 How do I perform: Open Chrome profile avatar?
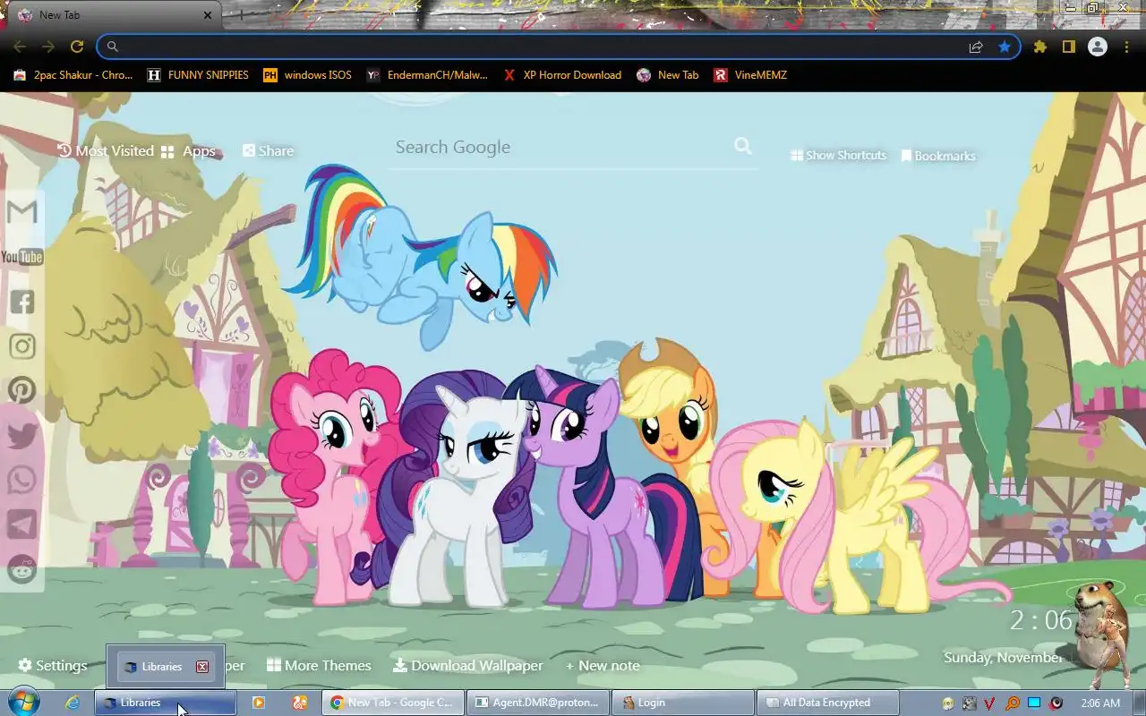[x=1098, y=47]
